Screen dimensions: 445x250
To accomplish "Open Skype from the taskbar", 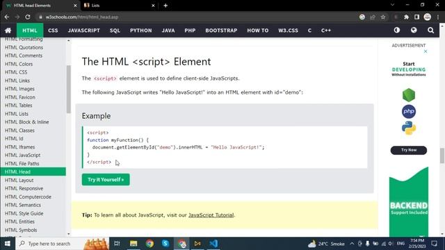I will tap(165, 244).
